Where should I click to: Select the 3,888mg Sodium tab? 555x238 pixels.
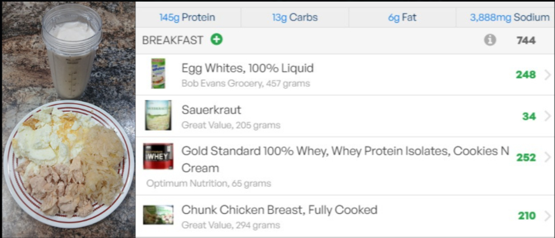click(x=509, y=18)
